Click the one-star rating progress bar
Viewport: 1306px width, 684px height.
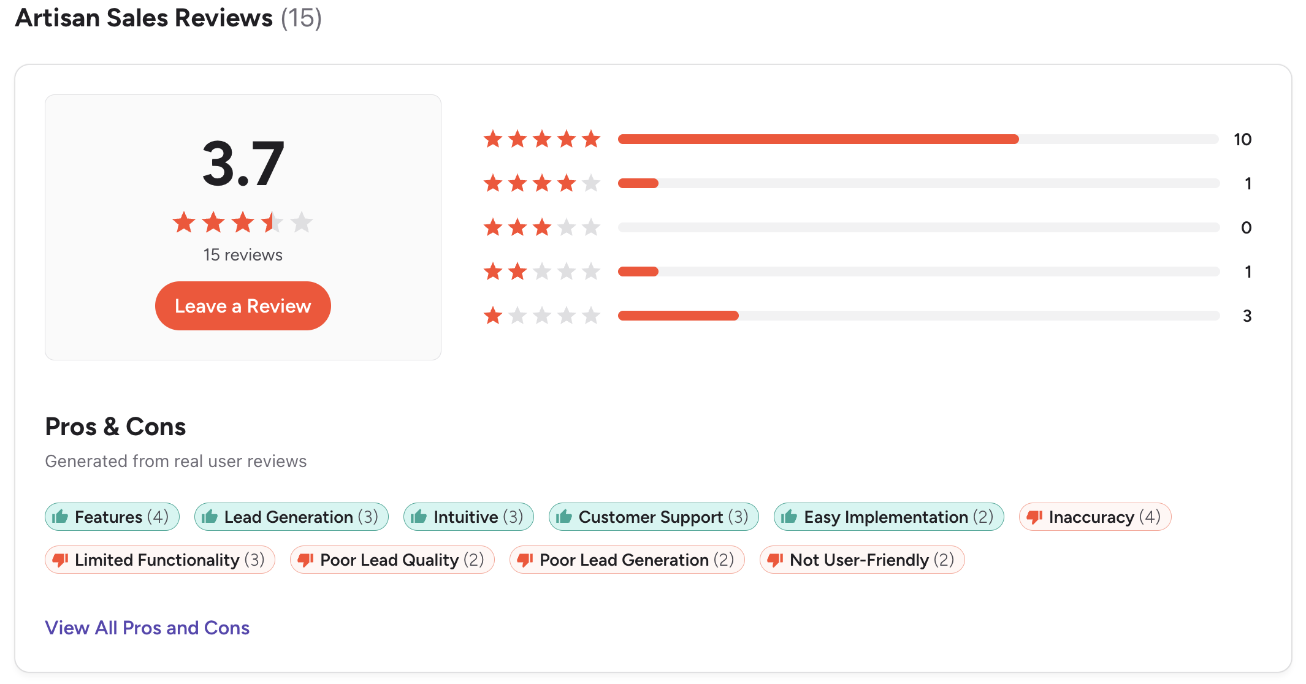[x=918, y=316]
